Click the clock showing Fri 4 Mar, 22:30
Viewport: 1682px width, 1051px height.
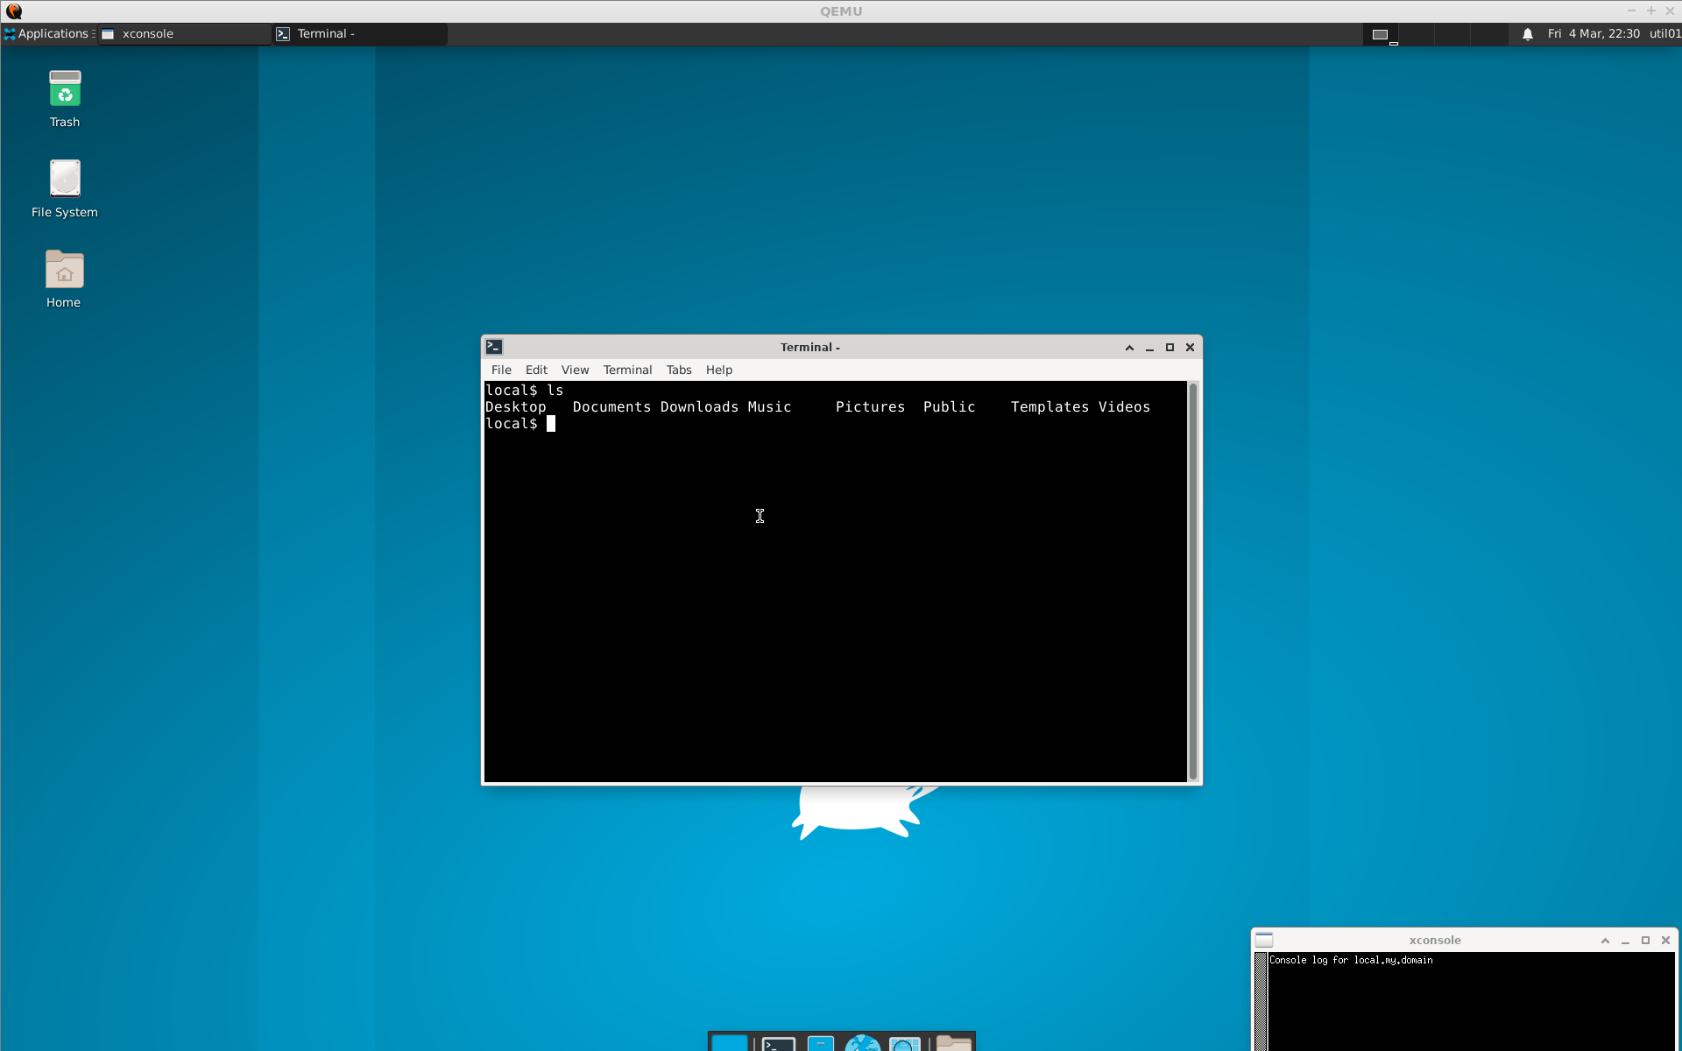pos(1594,34)
